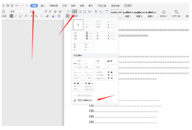Image resolution: width=192 pixels, height=130 pixels.
Task: Toggle the align left button
Action: coord(68,16)
